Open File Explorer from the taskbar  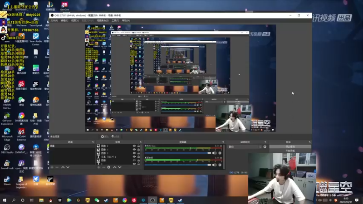[x=41, y=200]
